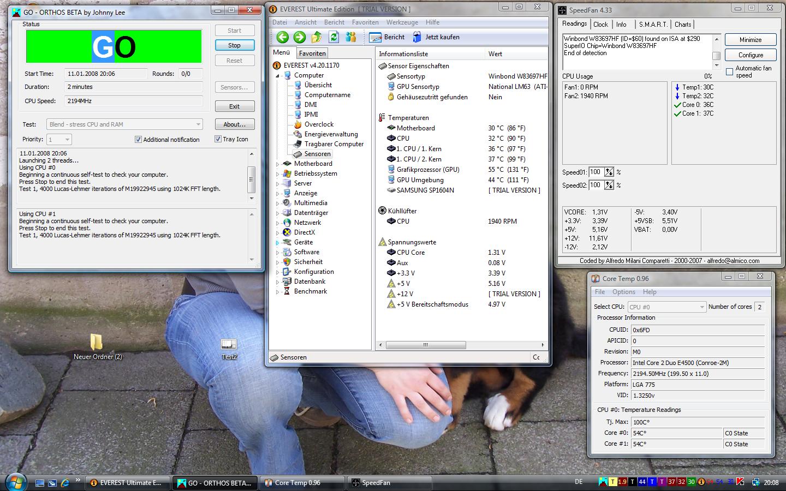This screenshot has height=491, width=786.
Task: Click the Stop button in ORTHOS
Action: [234, 45]
